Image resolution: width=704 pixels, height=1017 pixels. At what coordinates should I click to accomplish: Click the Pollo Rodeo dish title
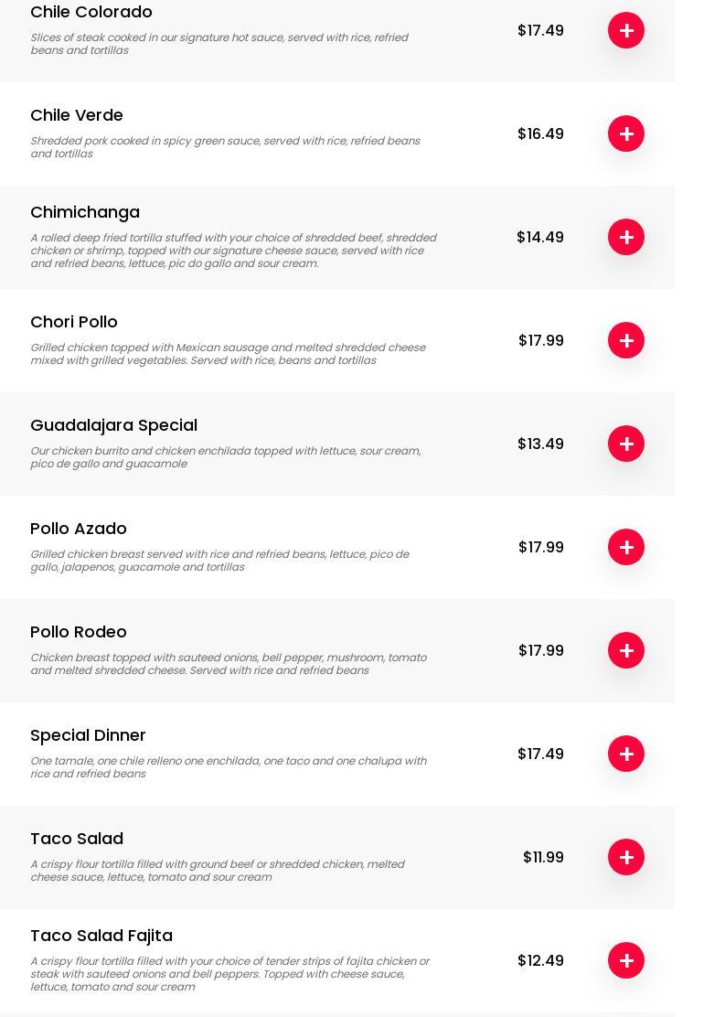pos(79,632)
